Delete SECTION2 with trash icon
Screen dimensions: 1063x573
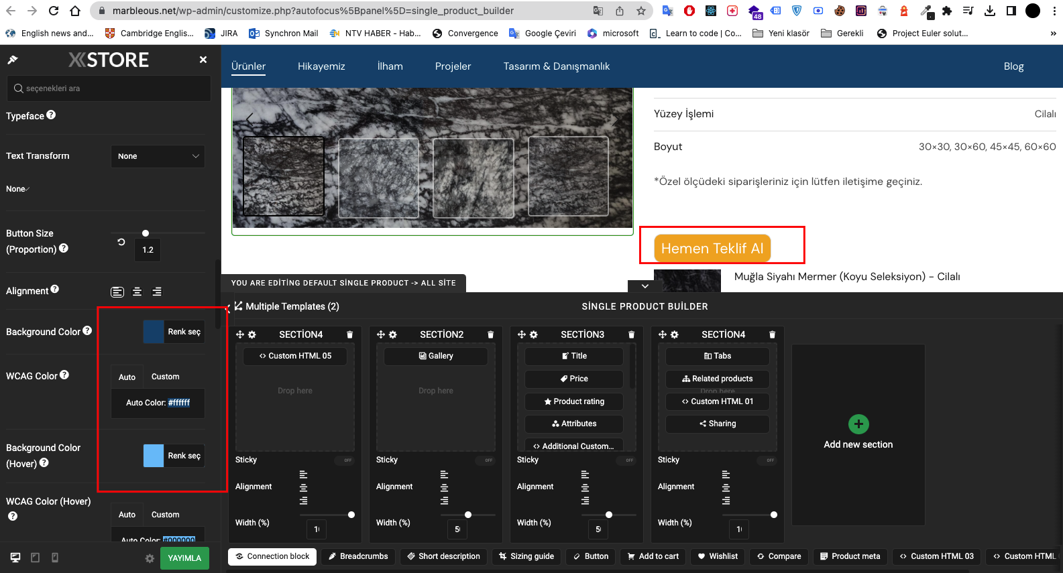point(490,334)
